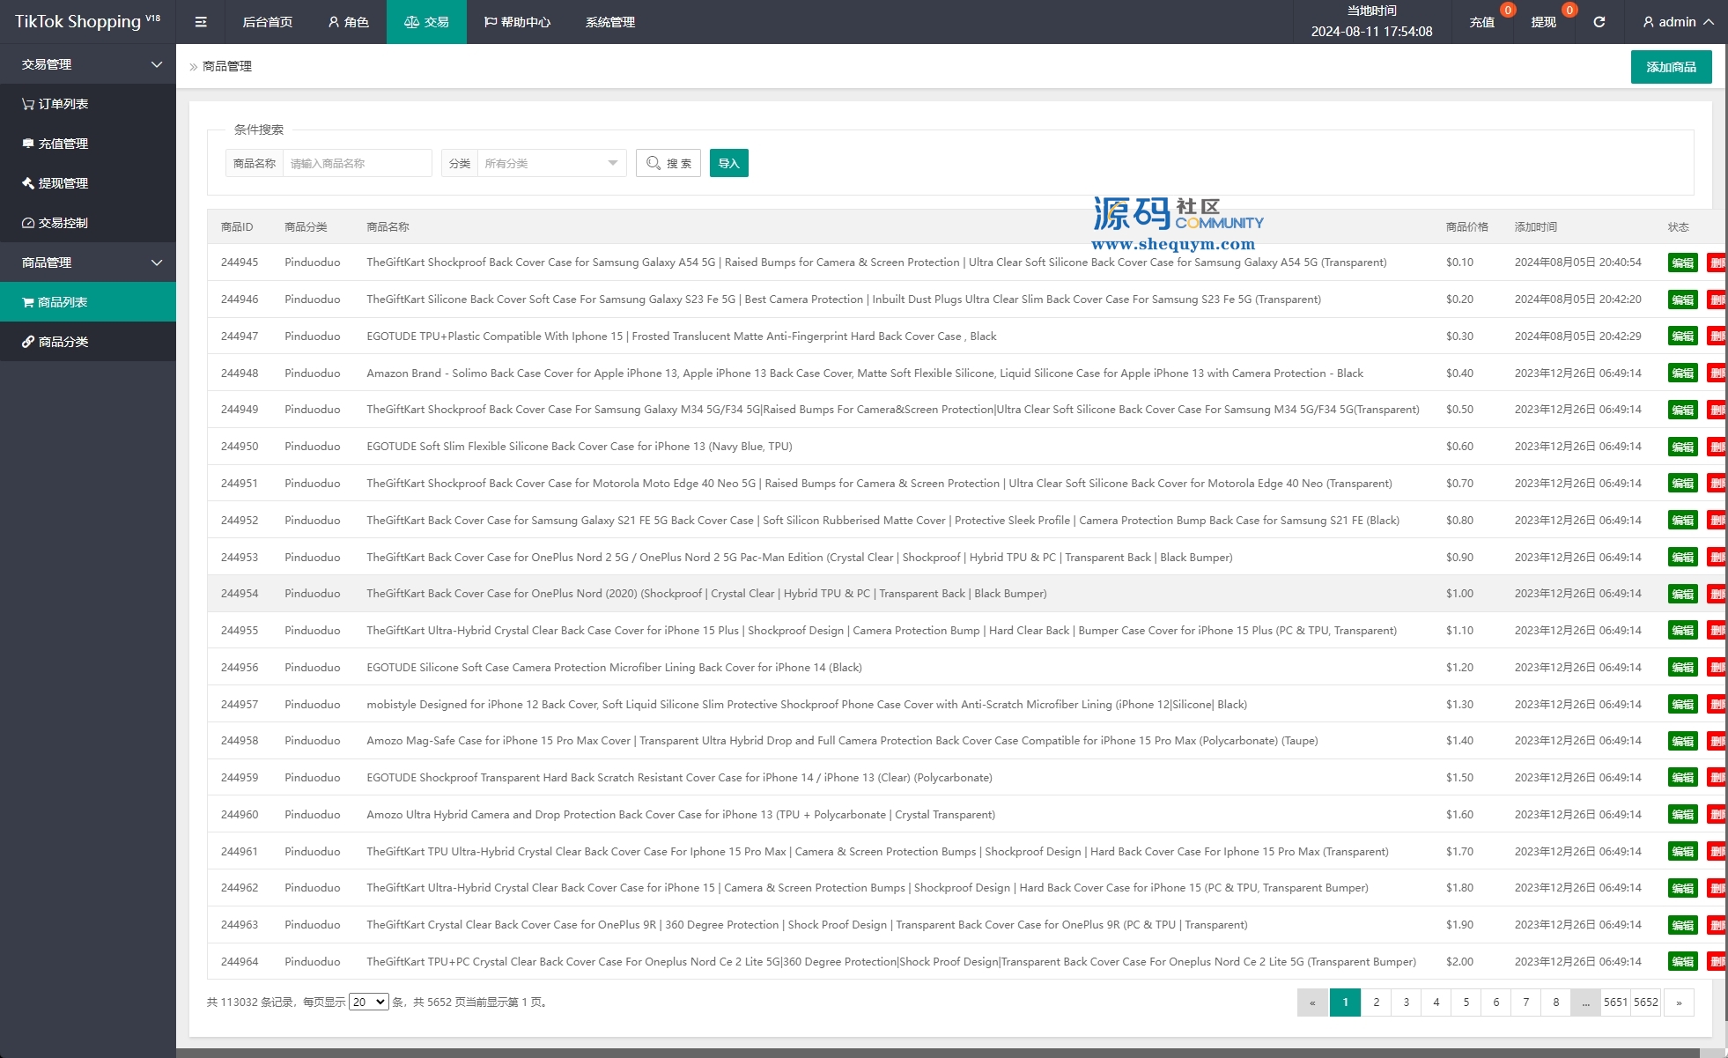Screen dimensions: 1728x1058
Task: Click the EGOTUDE Soft Slim Flexible product name
Action: (580, 447)
